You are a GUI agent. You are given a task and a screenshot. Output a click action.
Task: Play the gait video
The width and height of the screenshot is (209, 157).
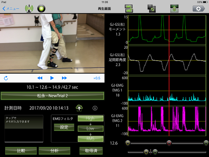(52, 78)
